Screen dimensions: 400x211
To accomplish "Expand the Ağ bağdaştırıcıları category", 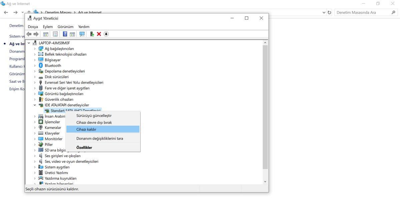I will tap(35, 48).
